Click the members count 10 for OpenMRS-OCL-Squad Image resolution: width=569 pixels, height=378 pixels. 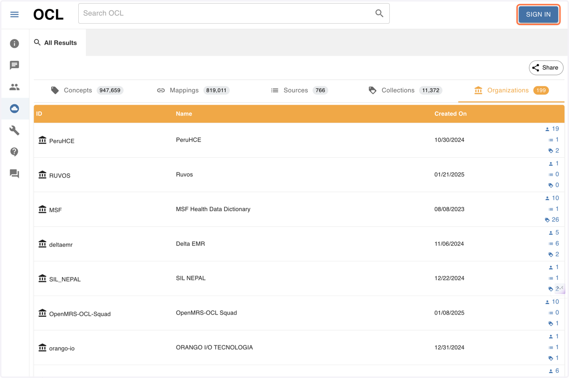coord(552,302)
